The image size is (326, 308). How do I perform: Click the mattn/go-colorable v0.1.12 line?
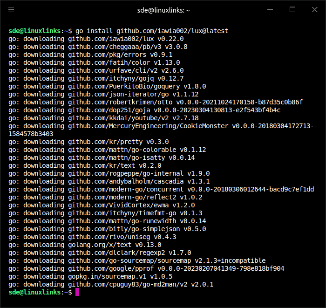107,150
